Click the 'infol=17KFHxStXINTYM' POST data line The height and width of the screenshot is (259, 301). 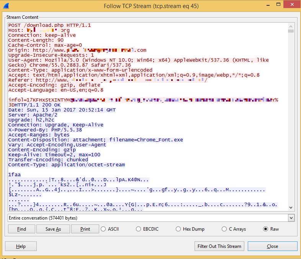tap(143, 100)
